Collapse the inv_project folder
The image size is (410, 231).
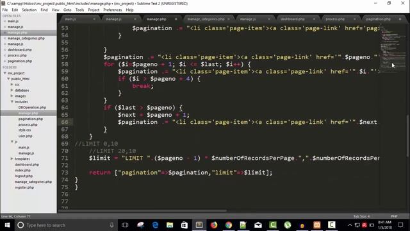click(5, 73)
